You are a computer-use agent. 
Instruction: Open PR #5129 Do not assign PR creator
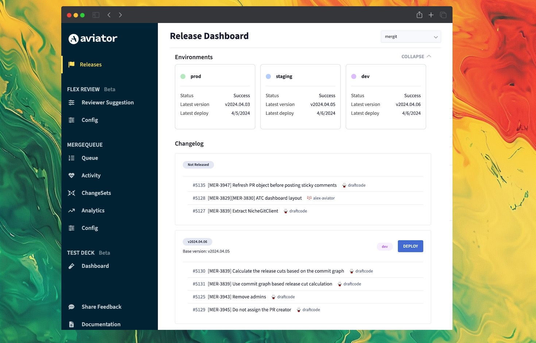pyautogui.click(x=249, y=310)
